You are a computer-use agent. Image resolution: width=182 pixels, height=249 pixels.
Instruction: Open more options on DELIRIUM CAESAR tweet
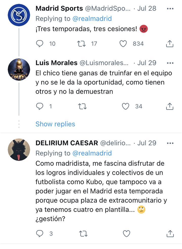tap(170, 143)
